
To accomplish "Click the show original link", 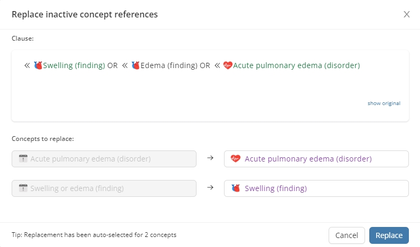I will click(384, 103).
